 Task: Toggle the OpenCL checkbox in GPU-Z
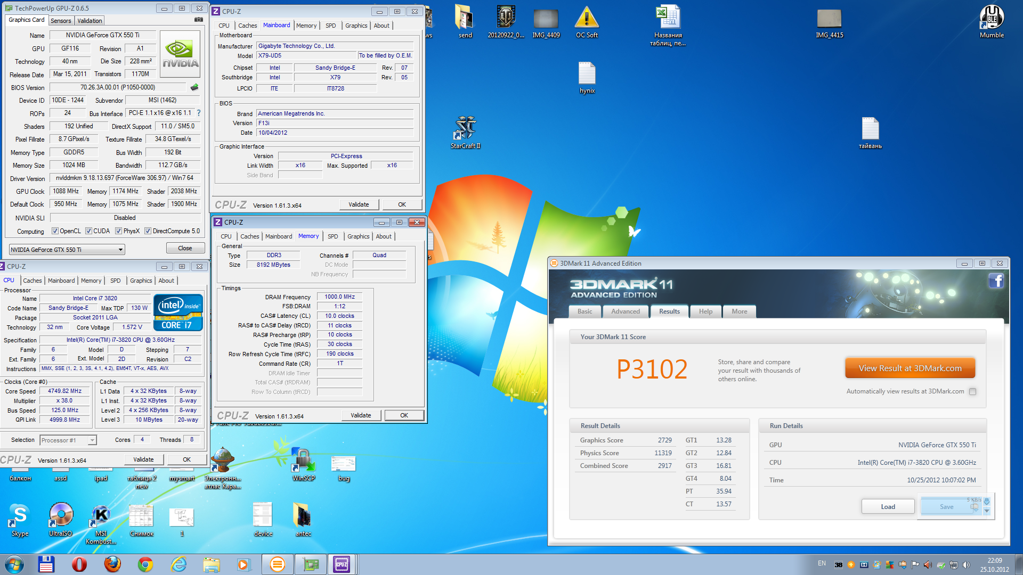55,231
